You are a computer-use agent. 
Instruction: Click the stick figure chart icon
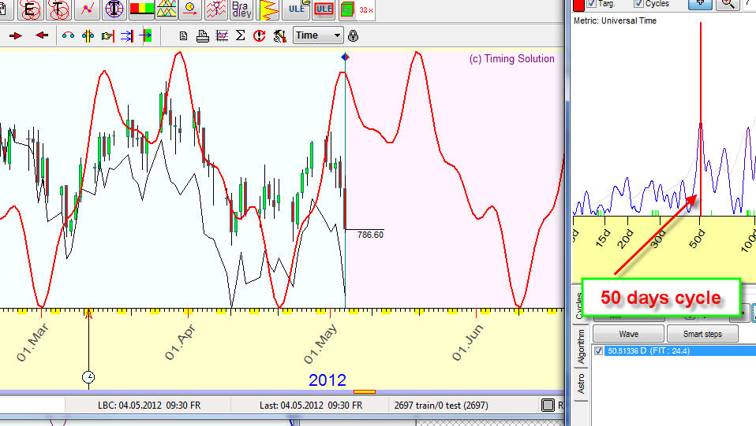click(x=216, y=9)
